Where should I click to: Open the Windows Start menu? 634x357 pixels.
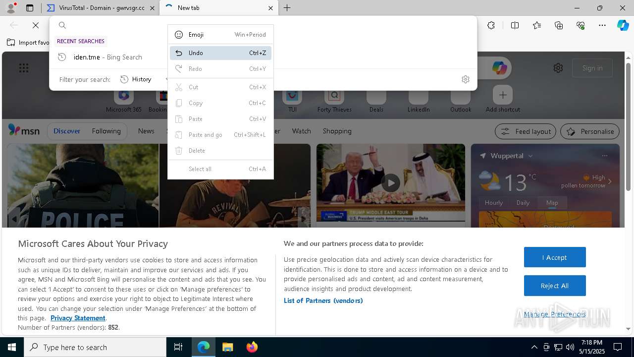(x=12, y=347)
